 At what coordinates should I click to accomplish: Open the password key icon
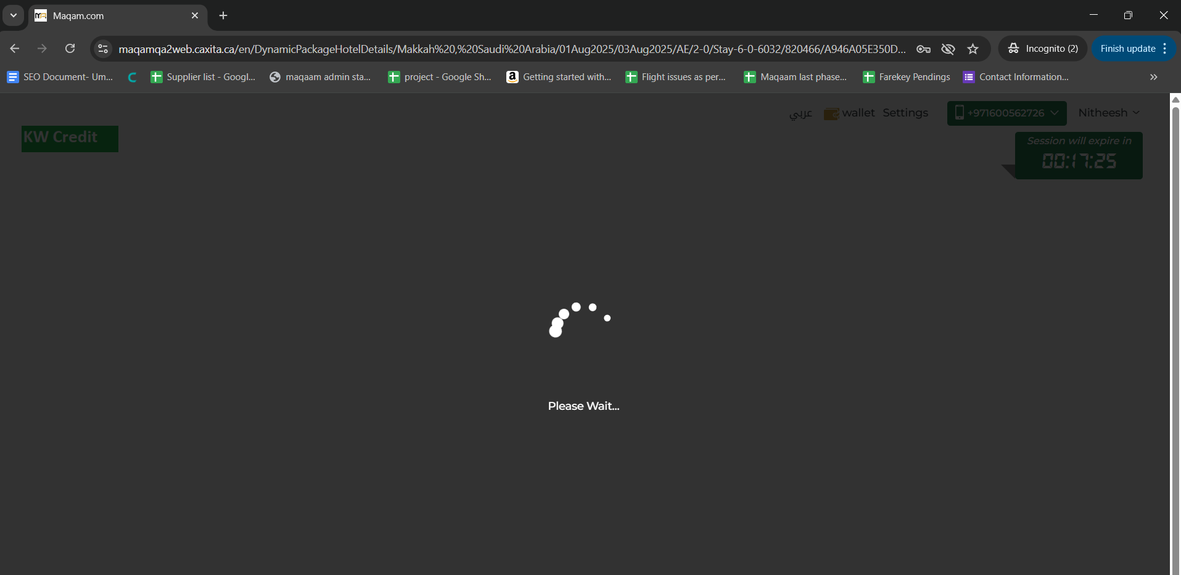pos(923,49)
